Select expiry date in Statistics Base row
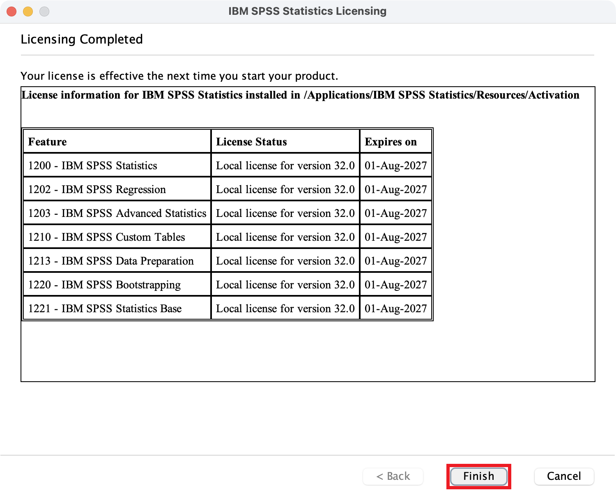Image resolution: width=616 pixels, height=493 pixels. [x=396, y=309]
